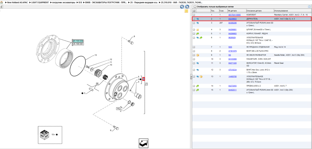Click the blue arrow icon on row 84271320
Image resolution: width=312 pixels, height=149 pixels.
197,63
